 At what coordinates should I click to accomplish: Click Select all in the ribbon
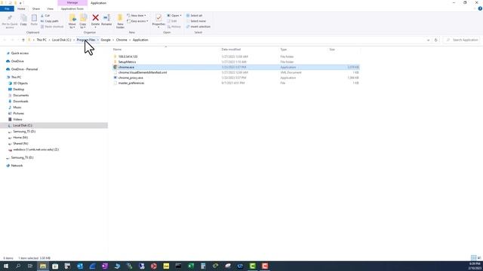pyautogui.click(x=195, y=15)
